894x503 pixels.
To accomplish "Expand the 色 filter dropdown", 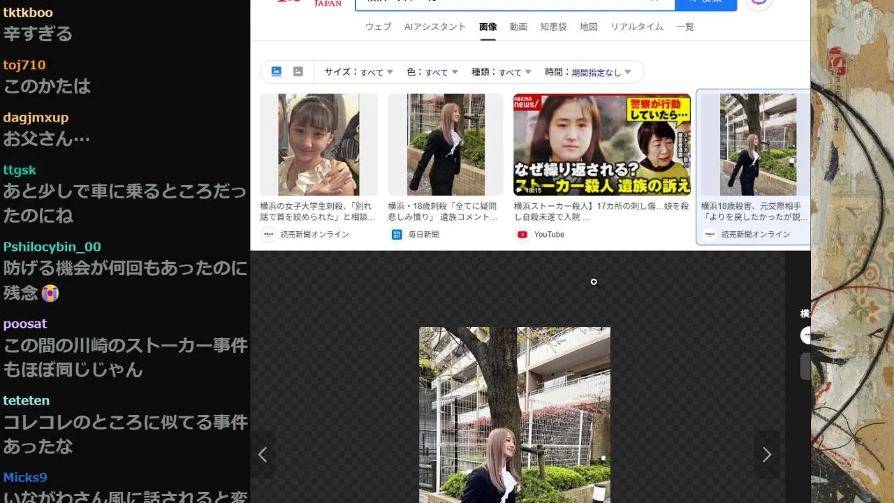I will tap(432, 72).
